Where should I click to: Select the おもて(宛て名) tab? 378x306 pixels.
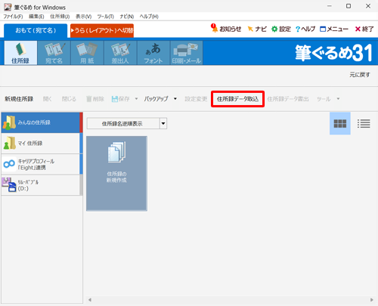click(36, 30)
